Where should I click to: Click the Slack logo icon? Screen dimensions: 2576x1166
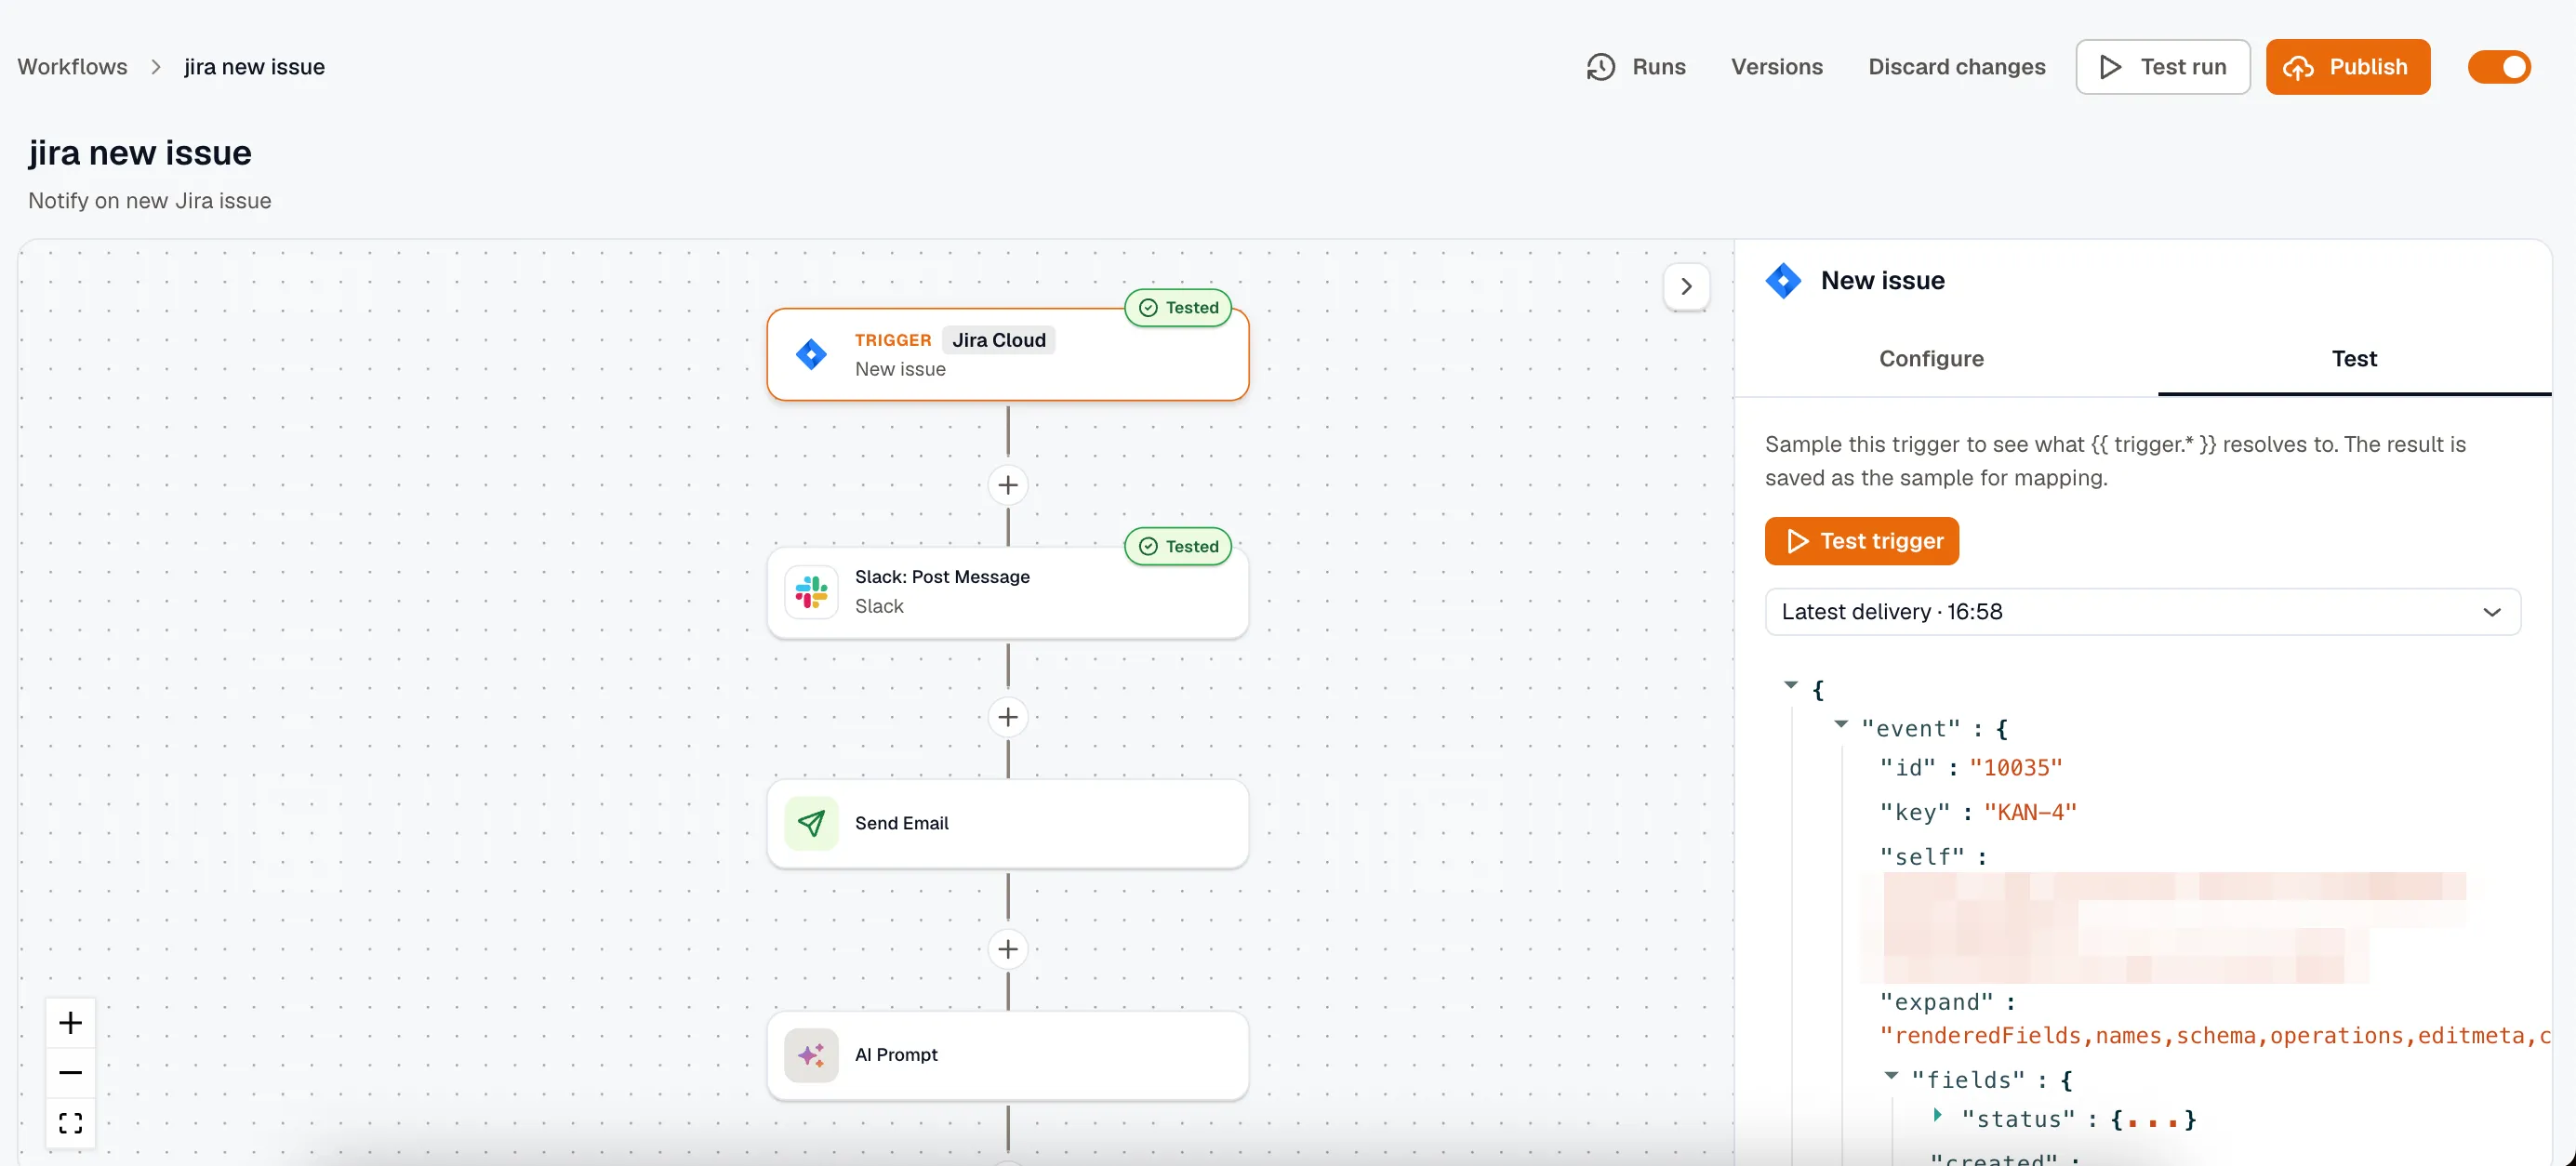click(x=810, y=592)
